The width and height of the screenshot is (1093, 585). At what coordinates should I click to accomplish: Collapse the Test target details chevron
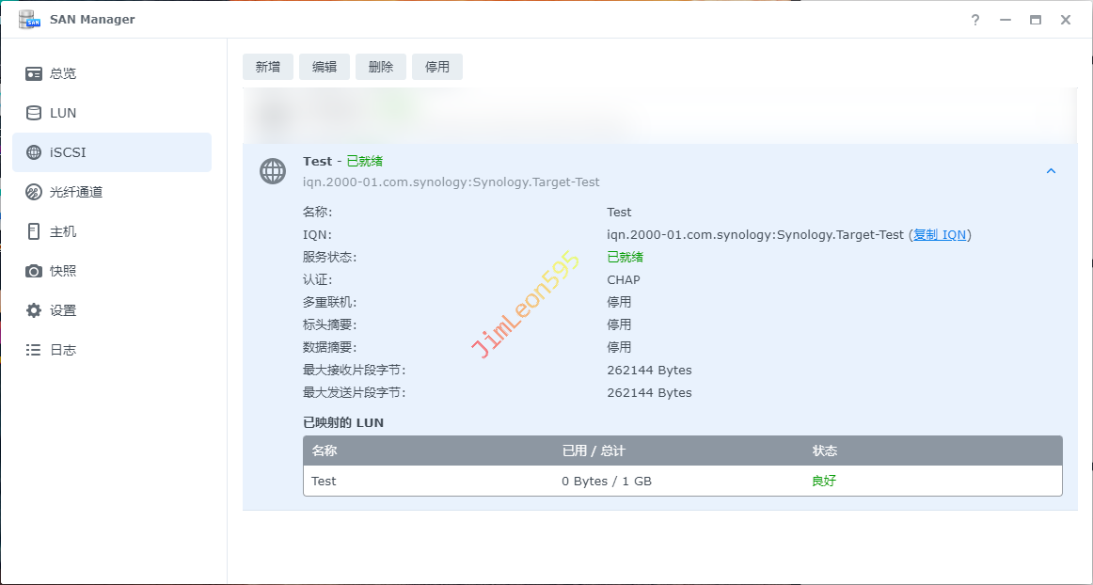point(1052,171)
